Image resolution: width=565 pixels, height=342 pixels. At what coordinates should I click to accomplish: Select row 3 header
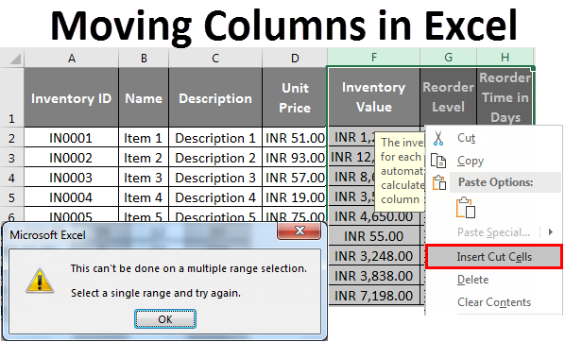click(12, 157)
